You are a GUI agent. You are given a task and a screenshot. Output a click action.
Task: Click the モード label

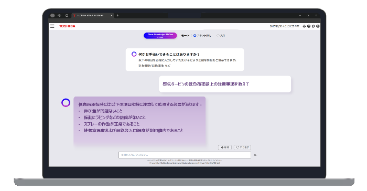pyautogui.click(x=186, y=36)
